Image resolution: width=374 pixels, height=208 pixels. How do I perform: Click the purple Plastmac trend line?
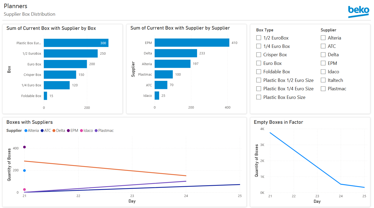pos(105,187)
